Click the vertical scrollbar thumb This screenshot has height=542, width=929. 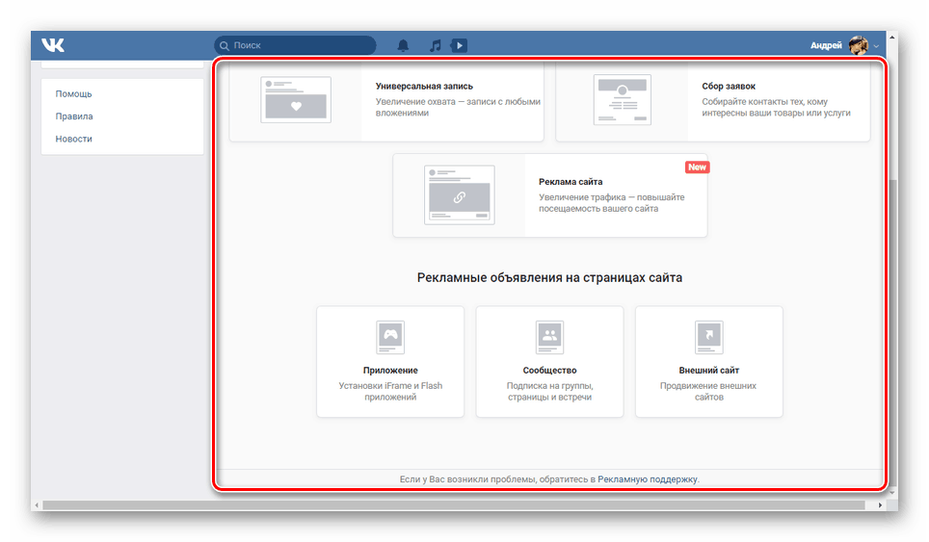tap(891, 334)
